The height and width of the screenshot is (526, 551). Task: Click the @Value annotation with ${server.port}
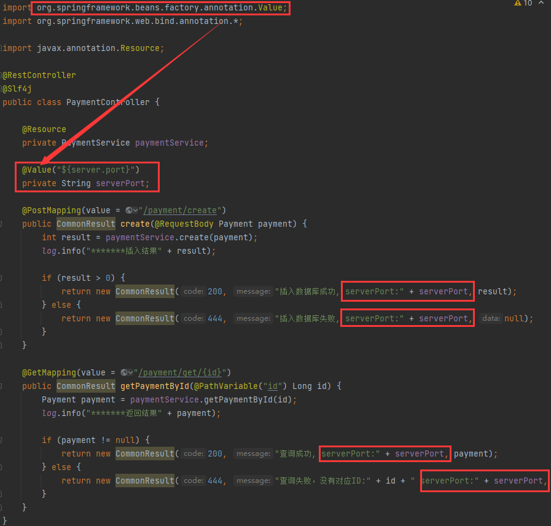click(x=81, y=170)
